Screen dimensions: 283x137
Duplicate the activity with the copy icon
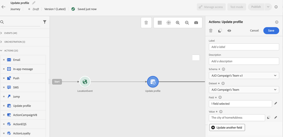tap(220, 30)
